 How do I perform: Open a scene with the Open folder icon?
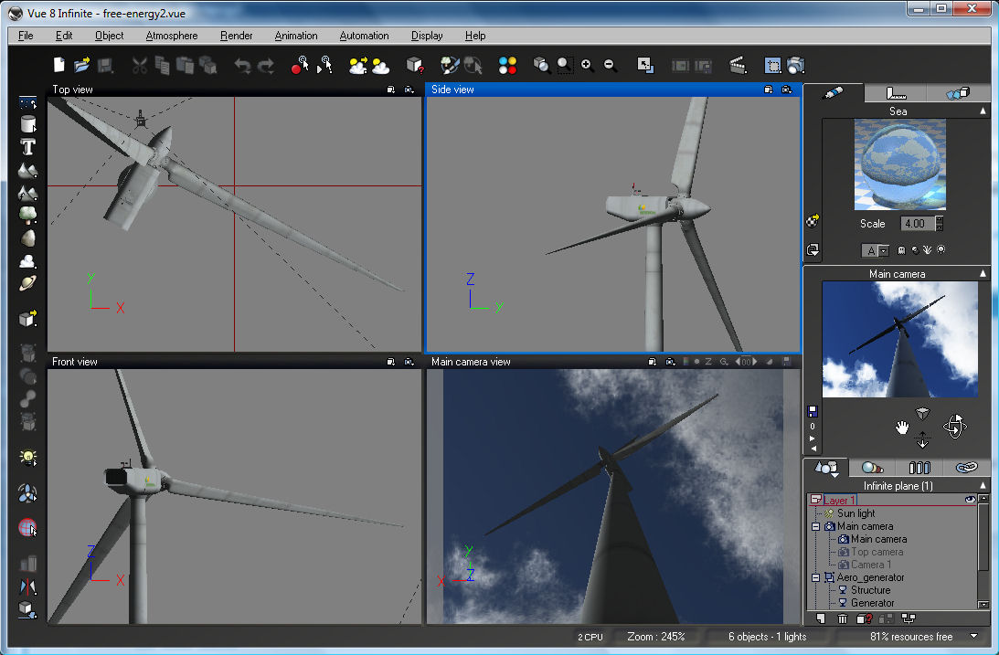pos(81,65)
